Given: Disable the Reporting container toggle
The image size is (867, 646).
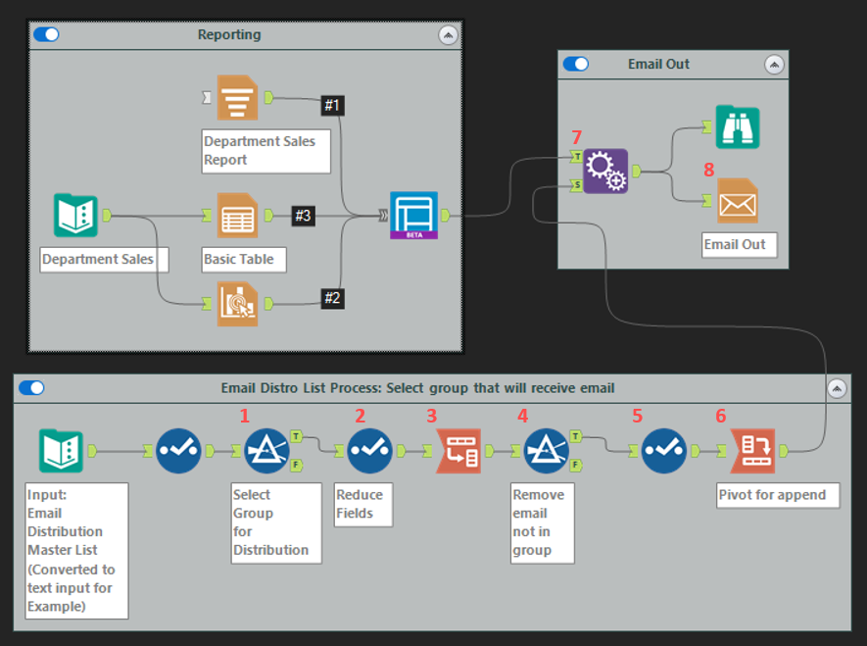Looking at the screenshot, I should 45,33.
